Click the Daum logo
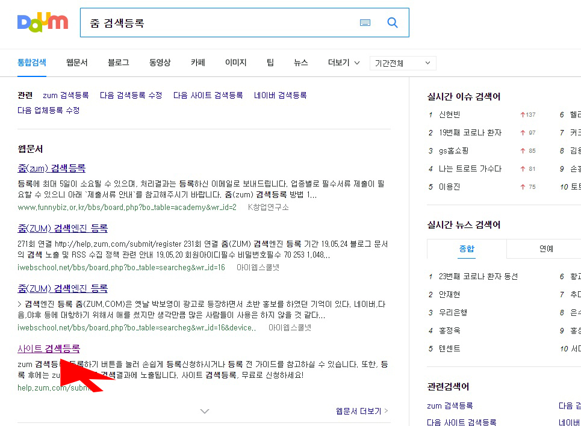This screenshot has width=581, height=426. pos(43,23)
